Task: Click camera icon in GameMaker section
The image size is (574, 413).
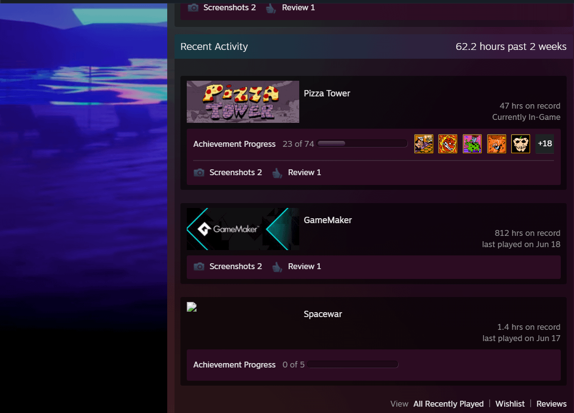Action: tap(199, 267)
